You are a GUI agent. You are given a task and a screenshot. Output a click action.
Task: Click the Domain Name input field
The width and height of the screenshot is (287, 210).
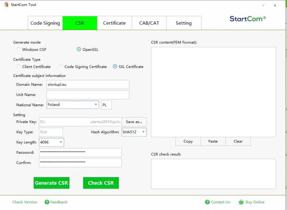pyautogui.click(x=88, y=84)
